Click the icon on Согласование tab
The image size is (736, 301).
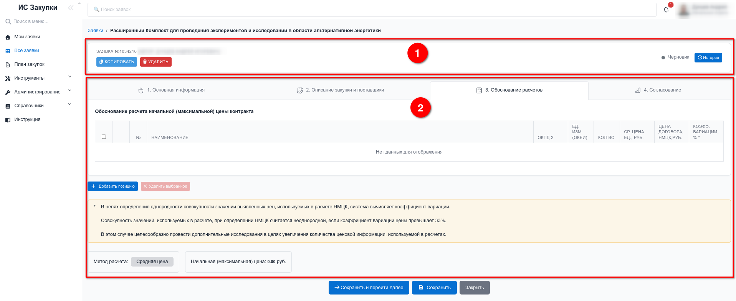[x=638, y=90]
